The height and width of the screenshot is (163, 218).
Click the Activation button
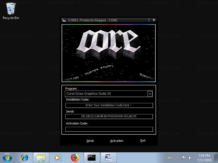(117, 141)
